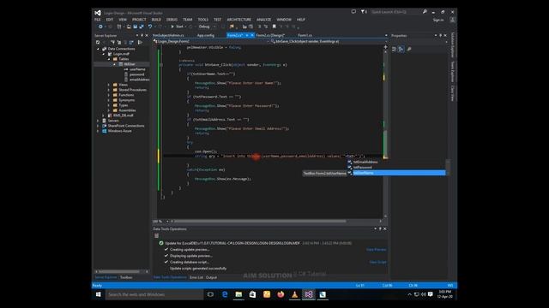
Task: Click the View Preview link
Action: coord(376,250)
